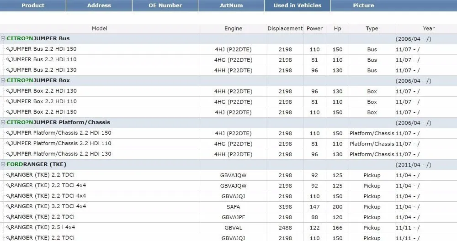Viewport: 457px width, 241px height.
Task: Click the magnifier icon beside JUMPER Bus 2.2 HDi 110
Action: coord(8,60)
